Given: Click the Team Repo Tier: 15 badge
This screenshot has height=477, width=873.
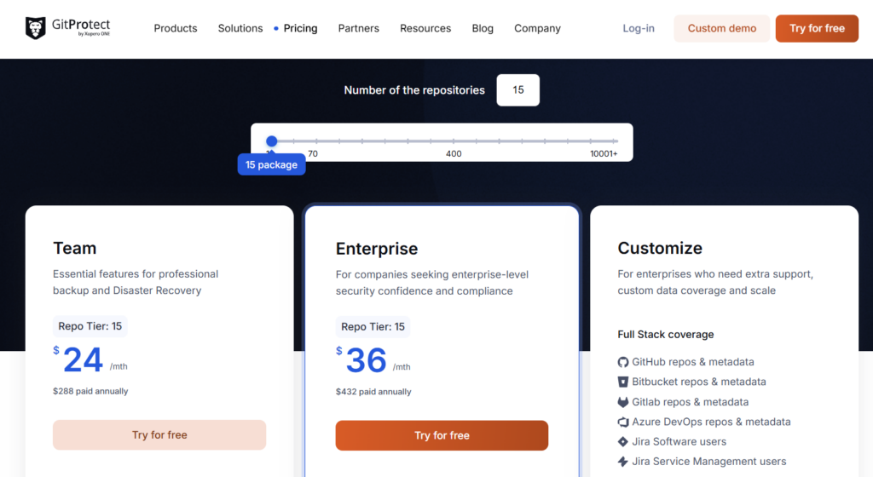Looking at the screenshot, I should tap(90, 326).
